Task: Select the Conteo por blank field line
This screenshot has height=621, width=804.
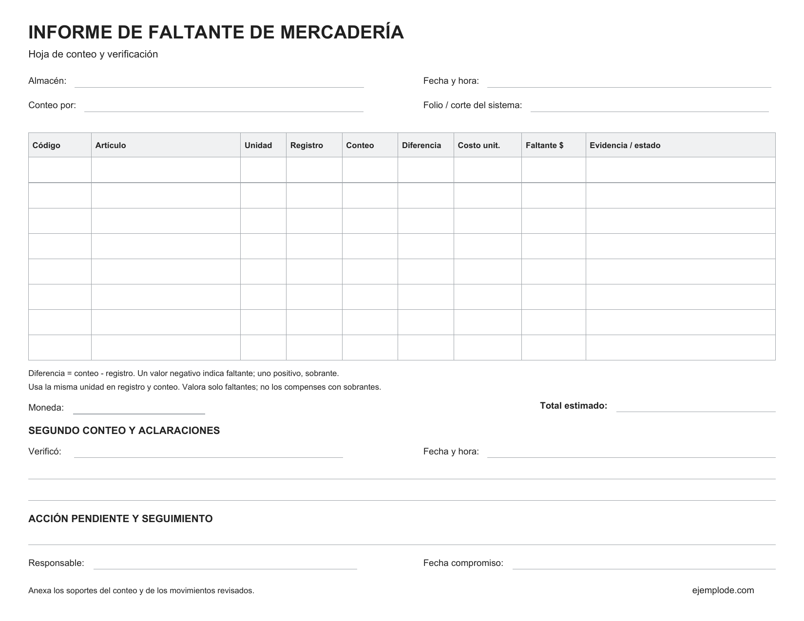Action: click(x=224, y=106)
